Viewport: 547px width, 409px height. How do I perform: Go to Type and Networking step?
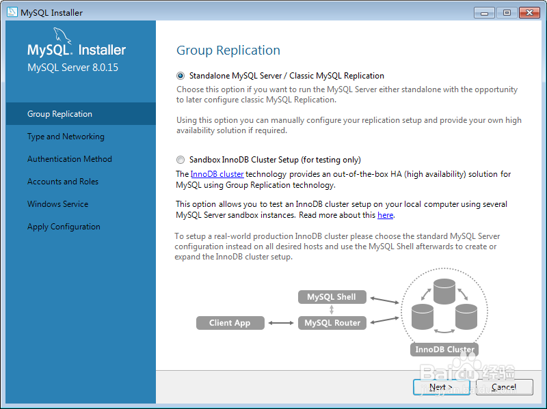coord(81,137)
